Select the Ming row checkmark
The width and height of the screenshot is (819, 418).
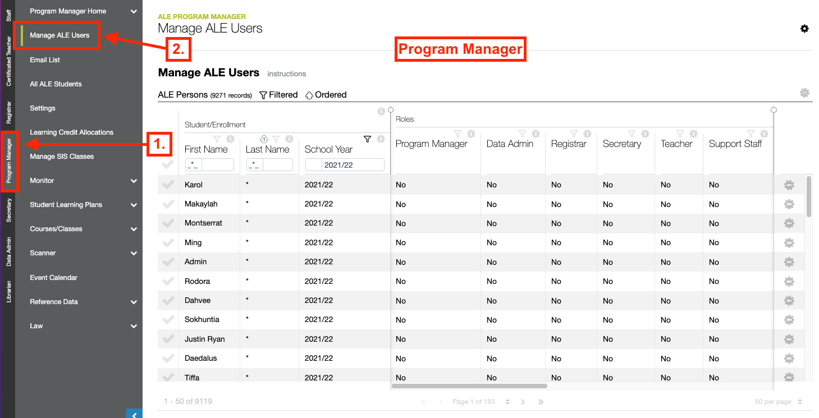pyautogui.click(x=168, y=242)
